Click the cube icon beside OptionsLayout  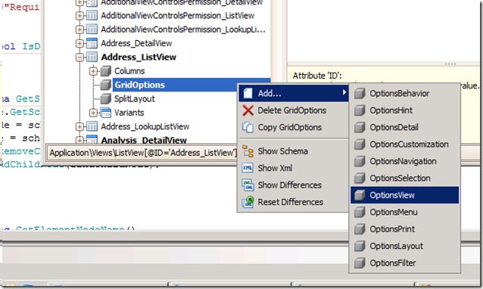pyautogui.click(x=360, y=246)
